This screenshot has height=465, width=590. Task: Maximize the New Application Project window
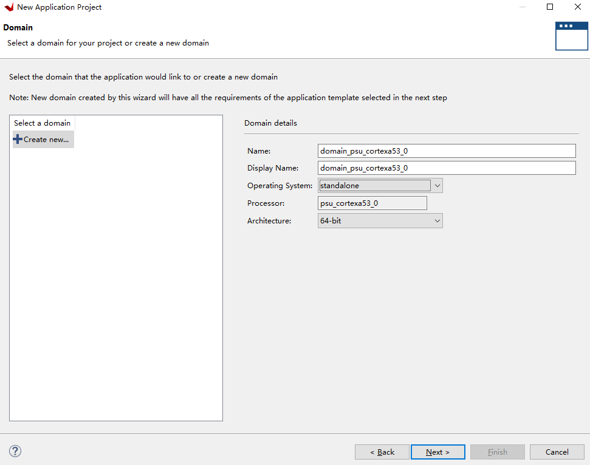click(550, 7)
